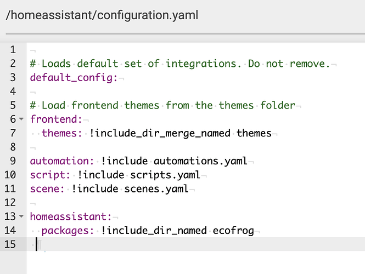Click line number 9 in gutter
This screenshot has height=274, width=365.
13,161
